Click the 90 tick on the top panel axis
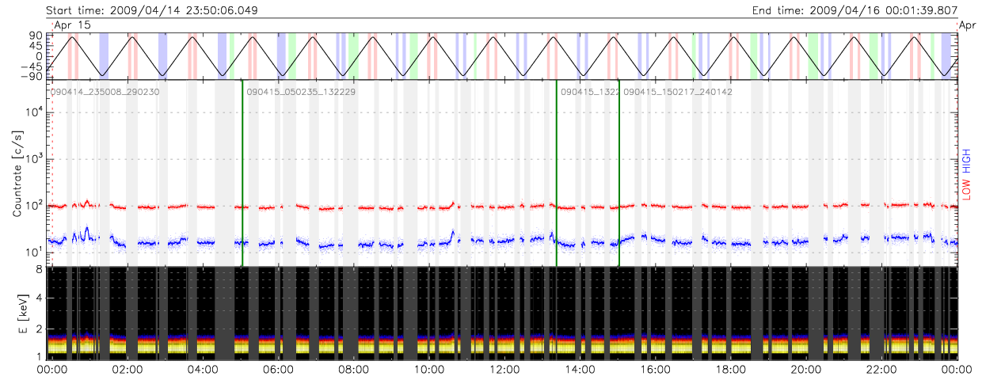982x380 pixels. (x=37, y=36)
